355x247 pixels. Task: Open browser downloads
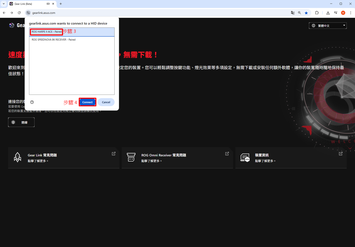click(328, 13)
